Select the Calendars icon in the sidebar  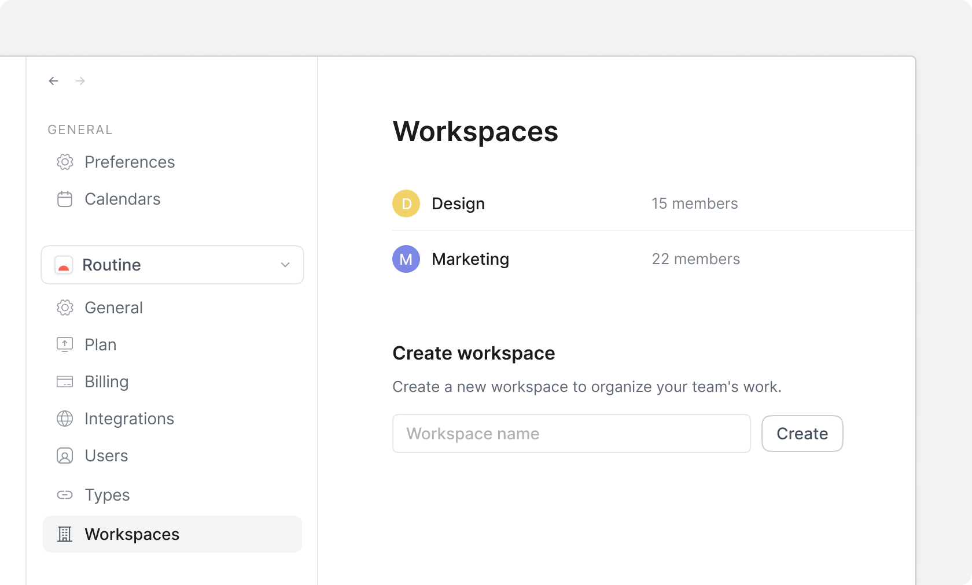coord(65,199)
